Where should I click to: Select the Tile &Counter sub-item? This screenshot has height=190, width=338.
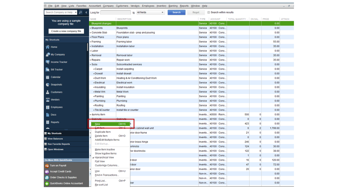click(191, 110)
